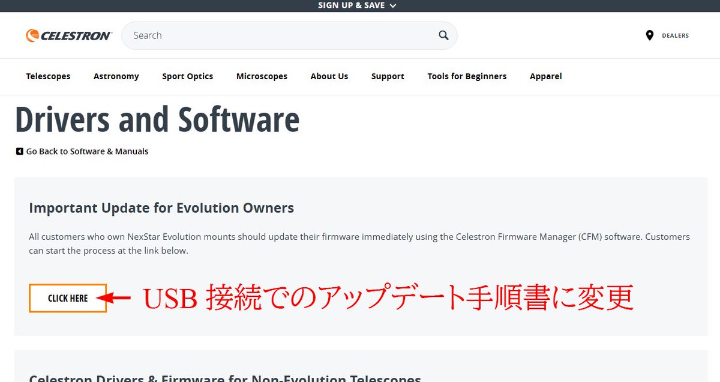Open the Support menu
Image resolution: width=720 pixels, height=382 pixels.
[388, 76]
